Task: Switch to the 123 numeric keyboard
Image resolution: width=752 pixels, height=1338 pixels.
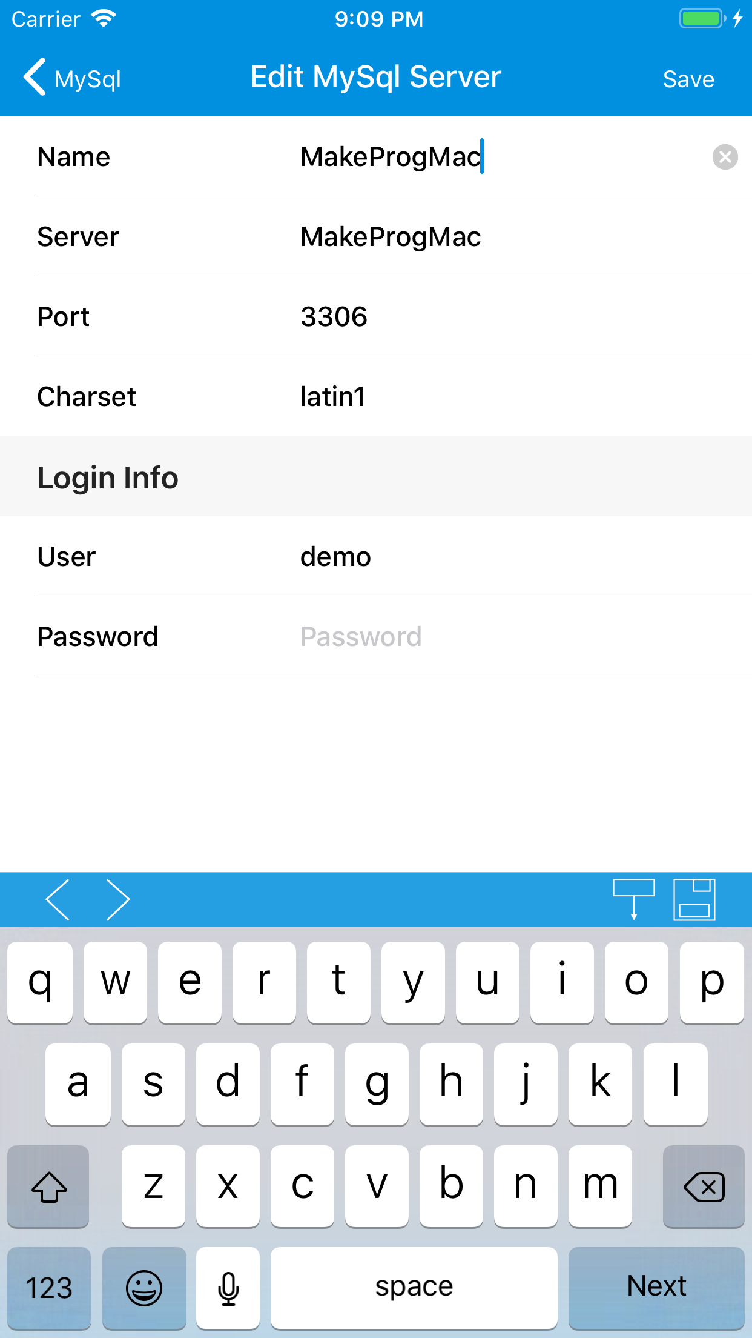Action: tap(49, 1288)
